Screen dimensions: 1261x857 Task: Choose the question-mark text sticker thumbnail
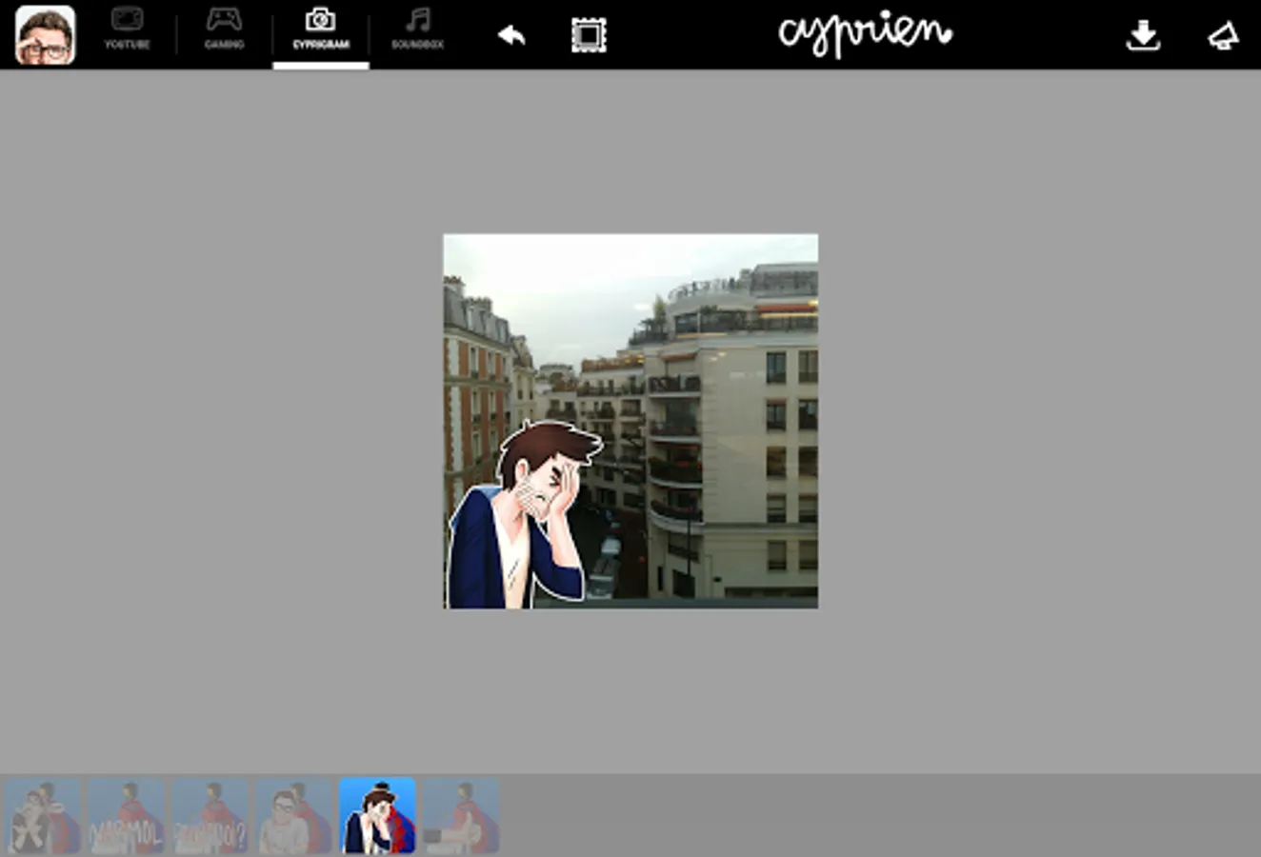210,816
